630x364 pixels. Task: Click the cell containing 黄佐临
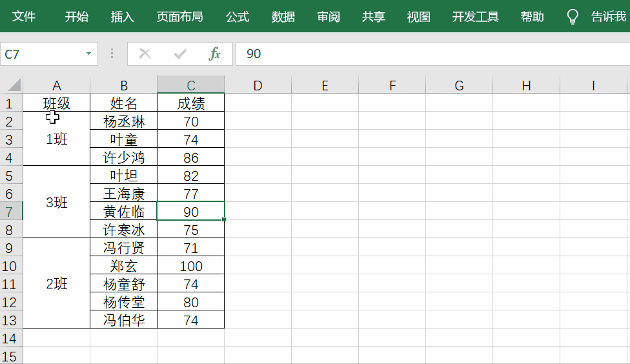(x=124, y=211)
